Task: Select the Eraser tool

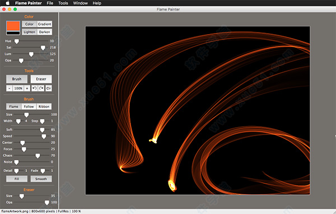Action: [x=41, y=79]
